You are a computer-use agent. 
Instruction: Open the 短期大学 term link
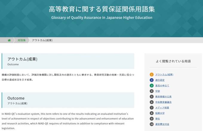[x=160, y=113]
